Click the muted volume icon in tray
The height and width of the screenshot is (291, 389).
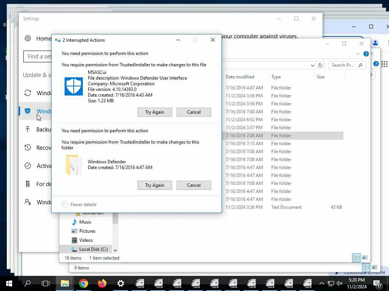(x=340, y=283)
